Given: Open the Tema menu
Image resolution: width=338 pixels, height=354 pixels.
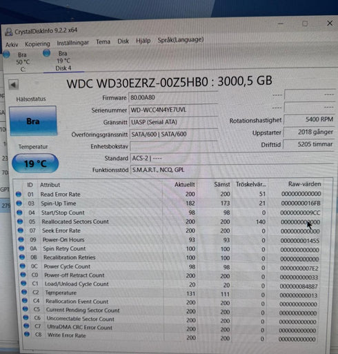Looking at the screenshot, I should point(103,42).
